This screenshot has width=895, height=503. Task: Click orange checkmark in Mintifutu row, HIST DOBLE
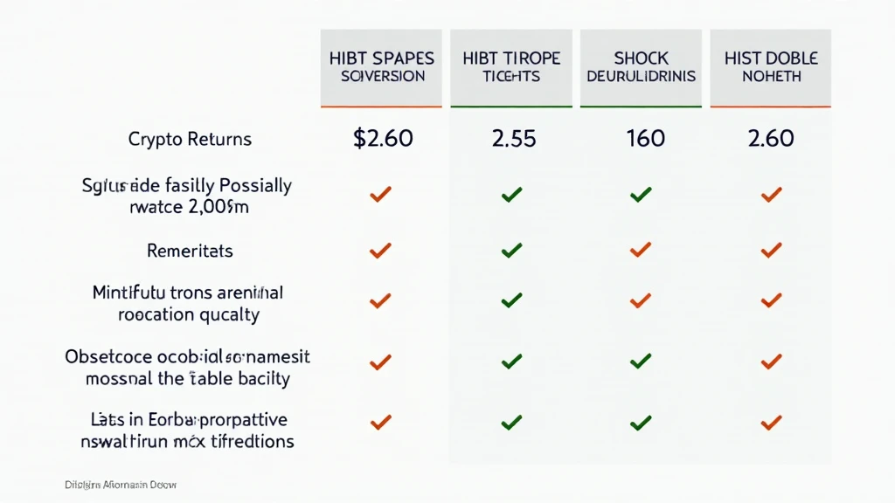pos(771,300)
